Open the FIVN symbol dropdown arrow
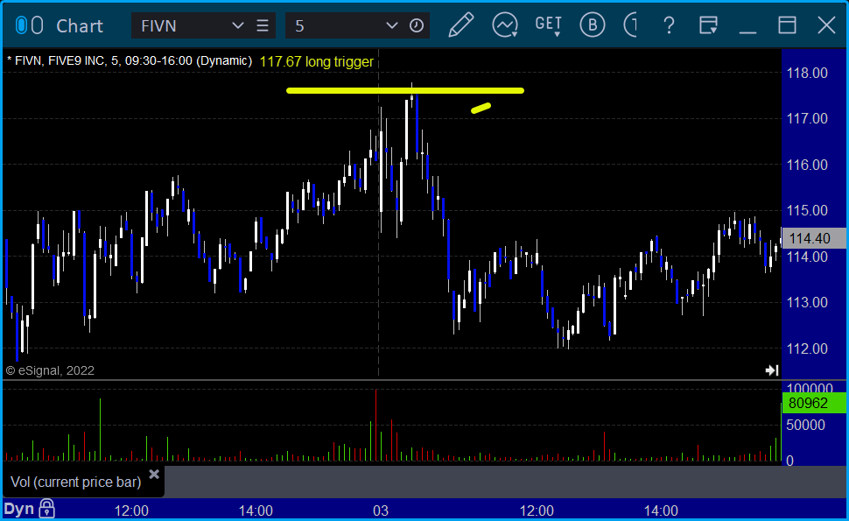The height and width of the screenshot is (521, 849). (237, 25)
